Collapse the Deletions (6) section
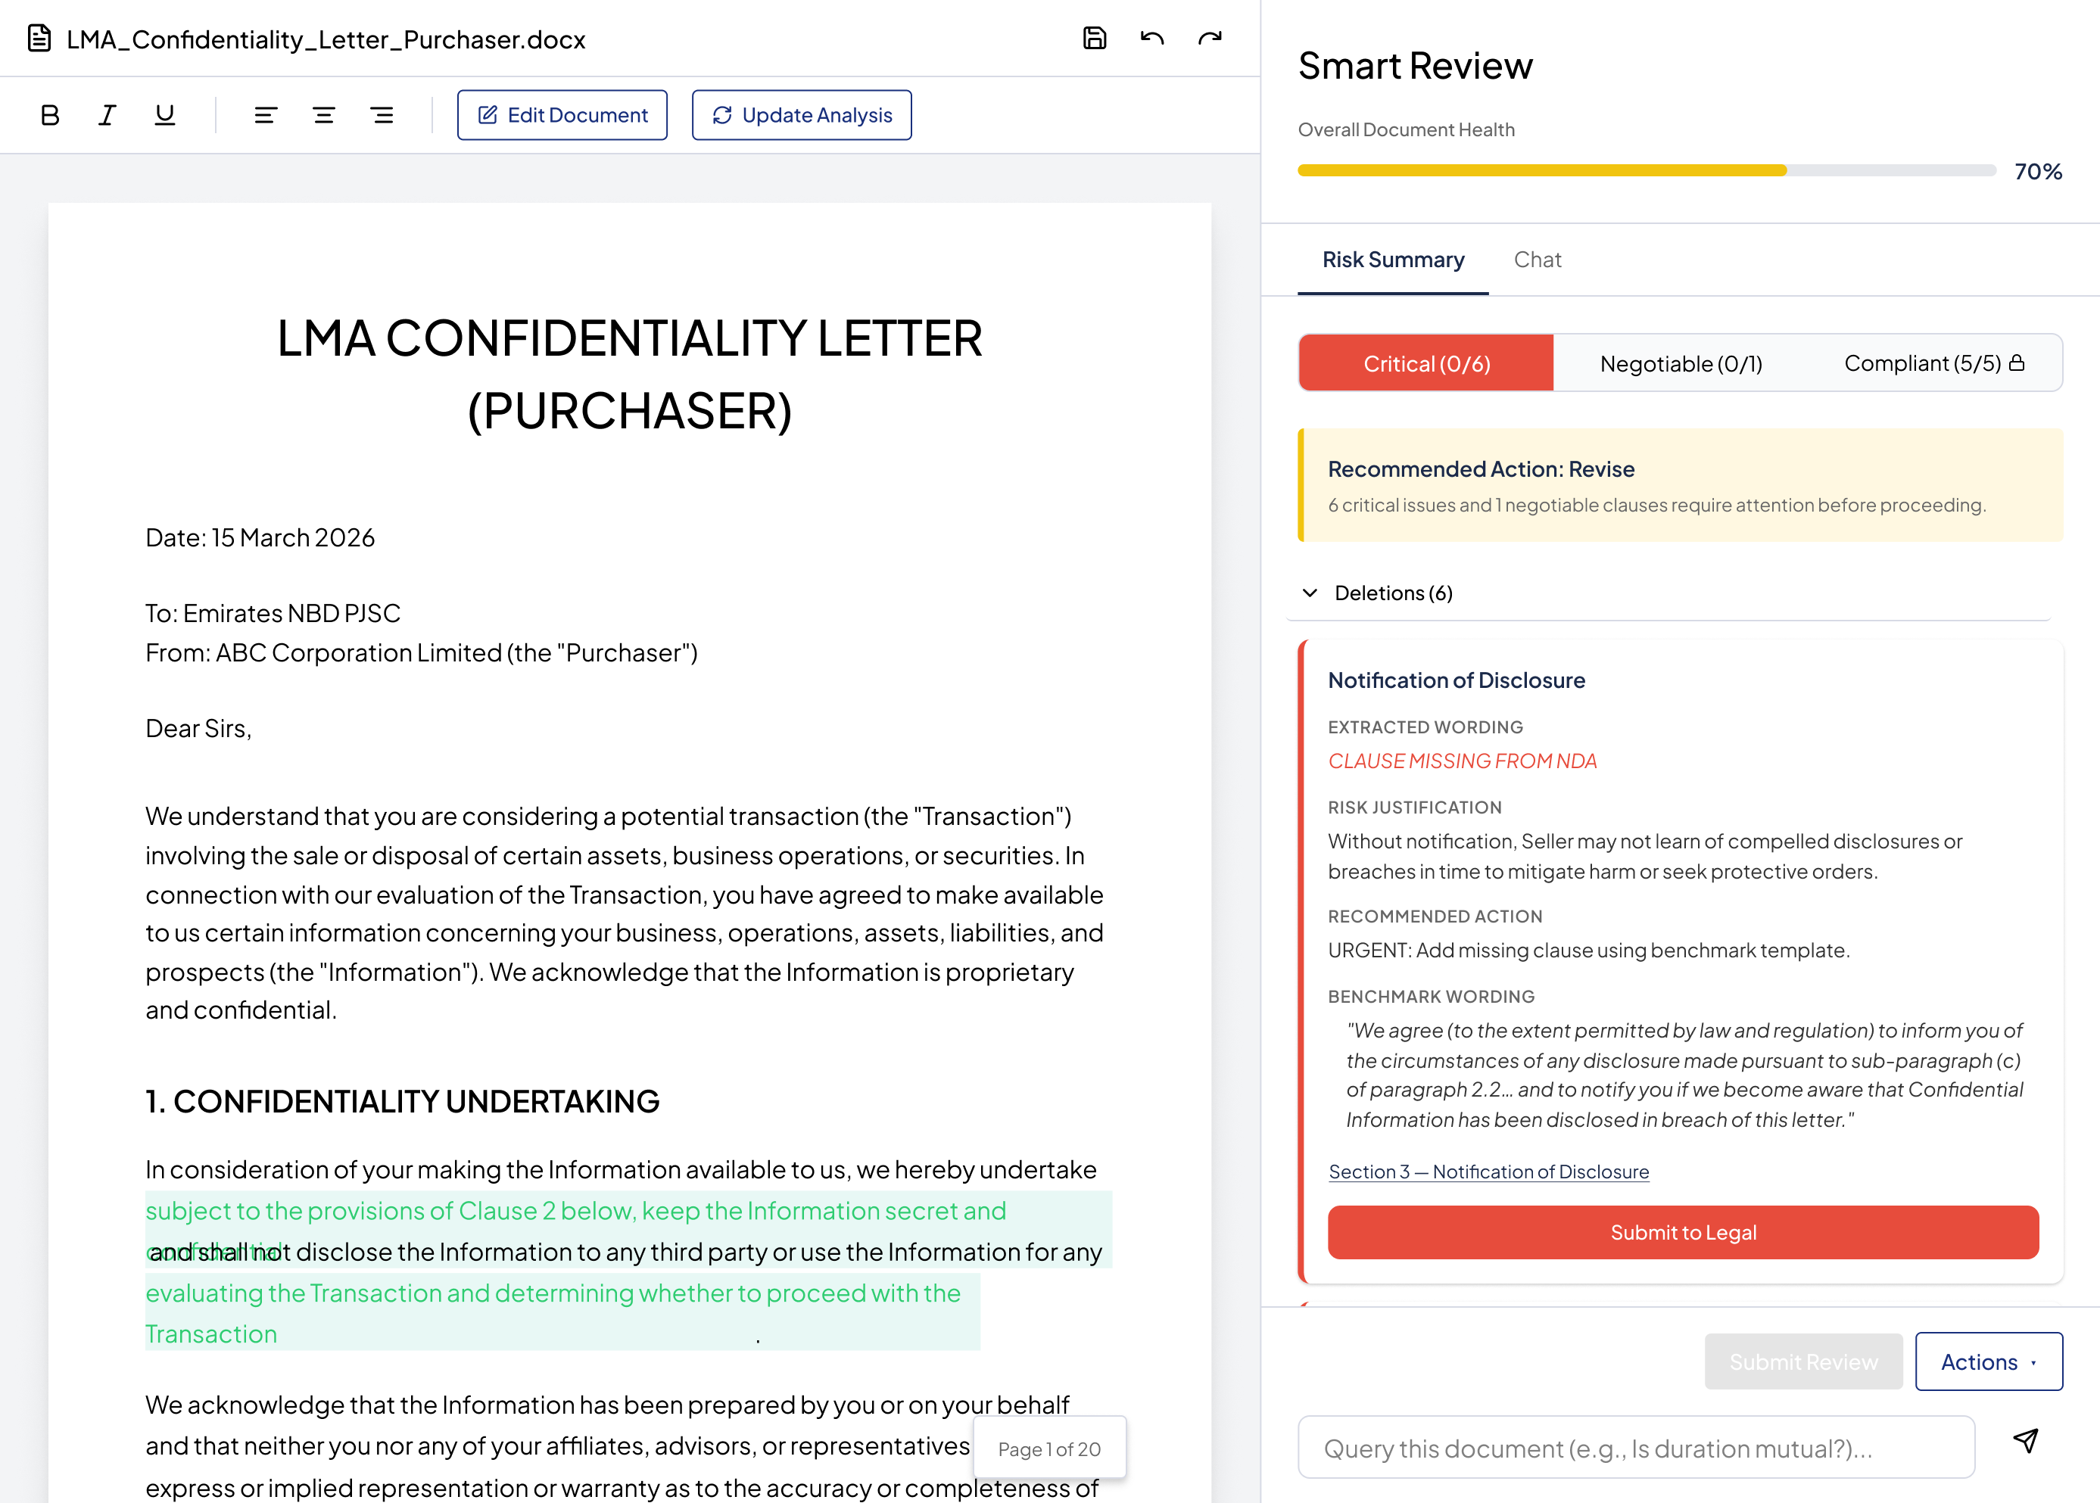 tap(1310, 593)
